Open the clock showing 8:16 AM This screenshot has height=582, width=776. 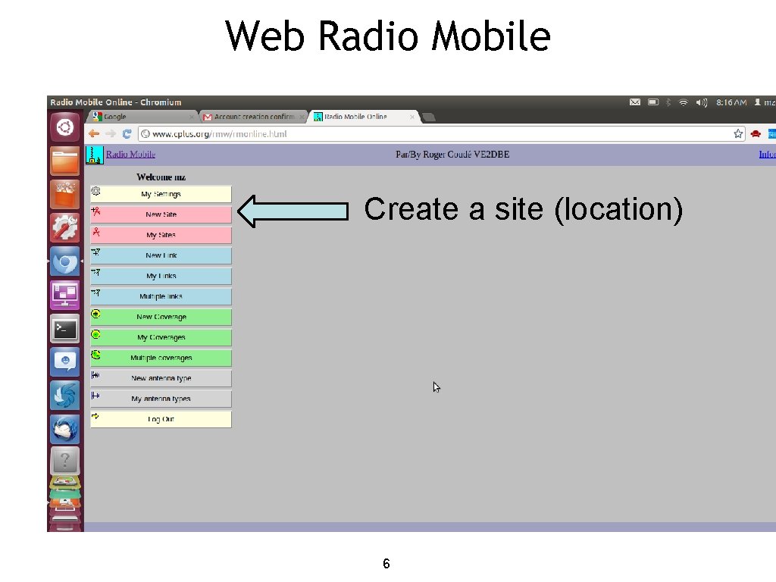click(x=731, y=102)
